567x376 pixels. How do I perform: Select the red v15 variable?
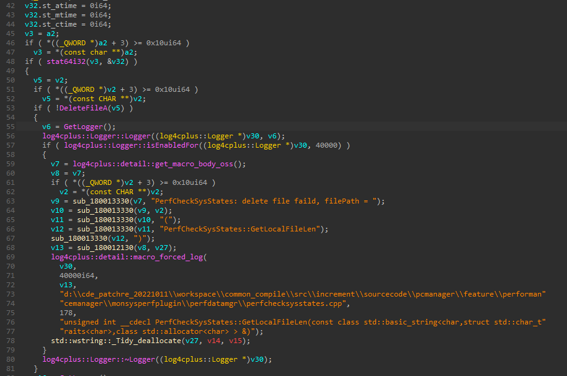coord(235,341)
